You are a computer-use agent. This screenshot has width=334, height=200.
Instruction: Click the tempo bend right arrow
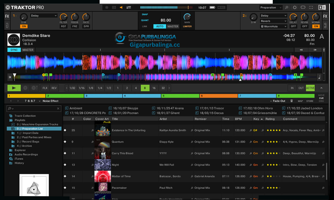tap(315, 50)
